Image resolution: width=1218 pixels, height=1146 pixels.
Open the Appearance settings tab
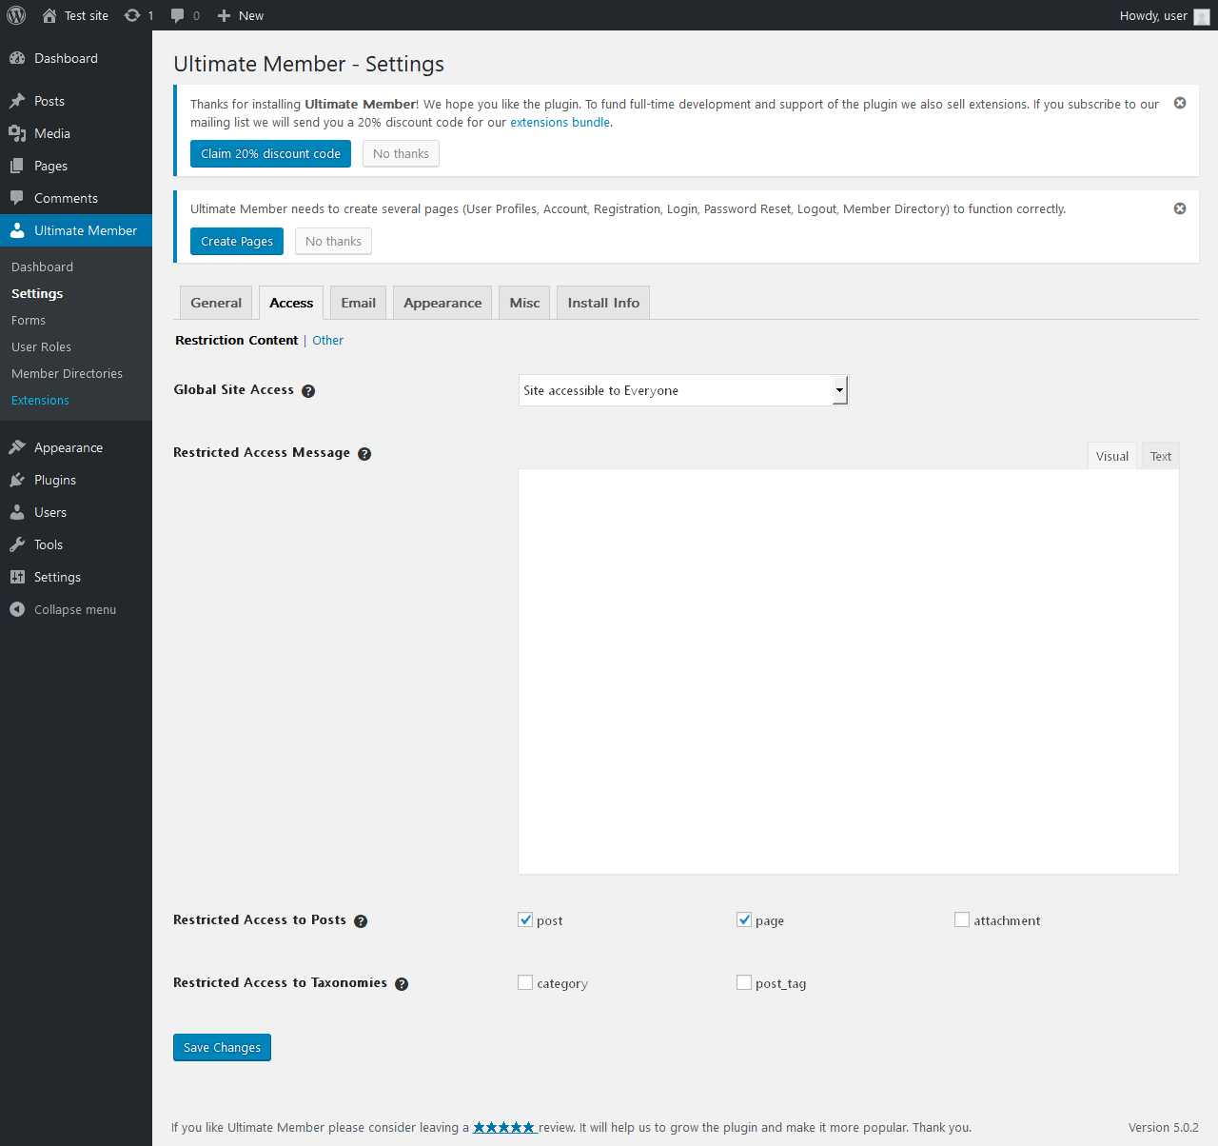pos(442,303)
